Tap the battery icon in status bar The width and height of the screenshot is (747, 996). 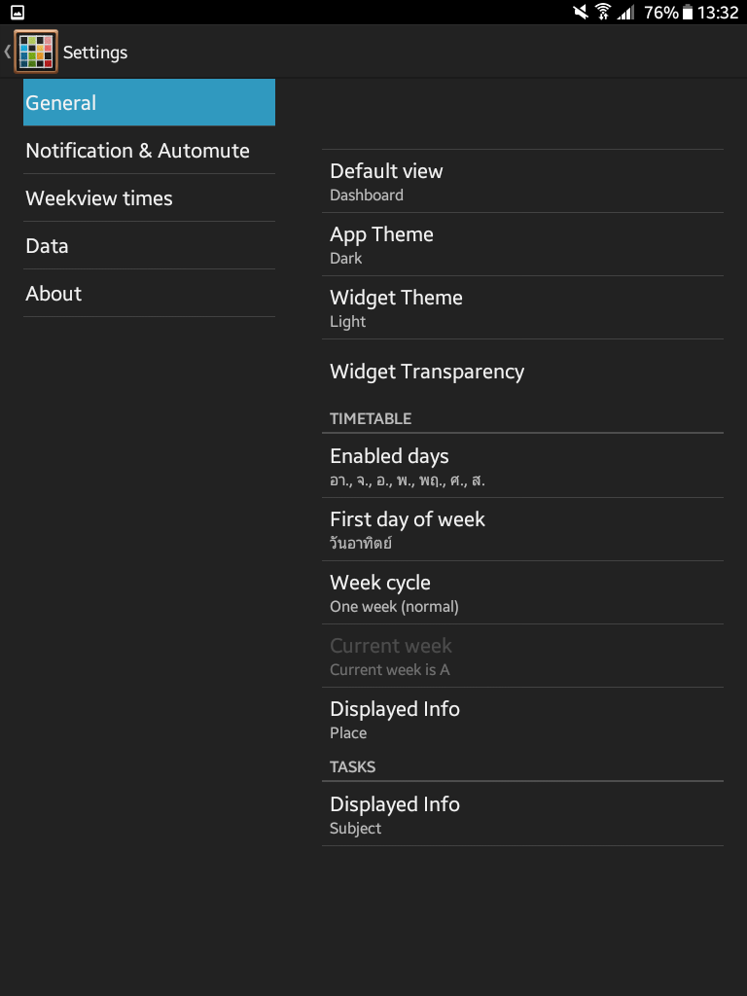(x=688, y=13)
